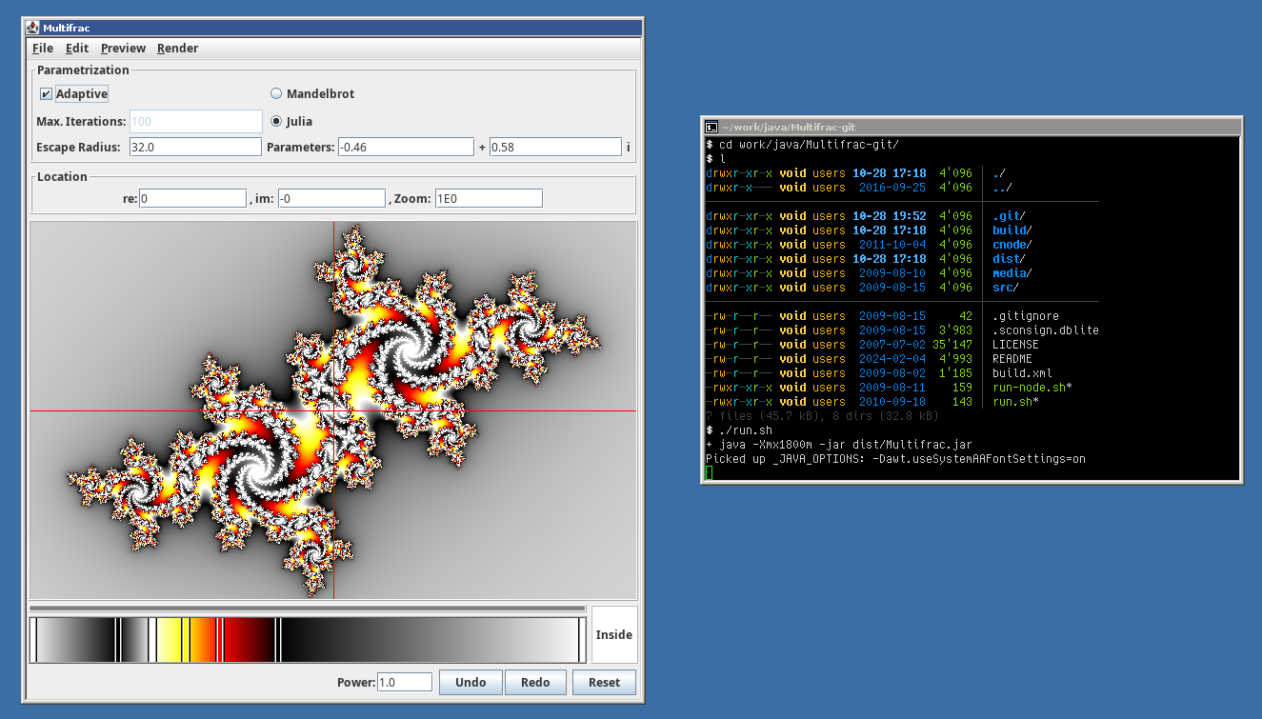
Task: Click the Reset button
Action: 604,683
